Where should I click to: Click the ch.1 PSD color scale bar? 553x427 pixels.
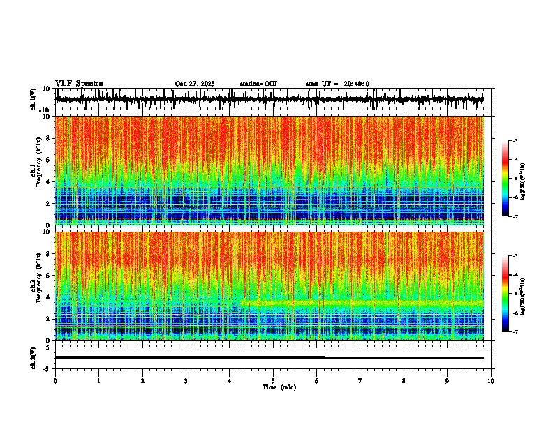coord(506,179)
